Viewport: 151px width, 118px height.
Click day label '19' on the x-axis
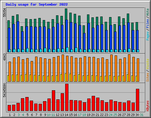(x=88, y=115)
